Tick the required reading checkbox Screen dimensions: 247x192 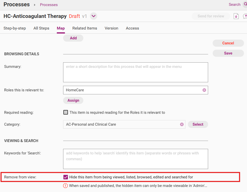click(x=66, y=113)
